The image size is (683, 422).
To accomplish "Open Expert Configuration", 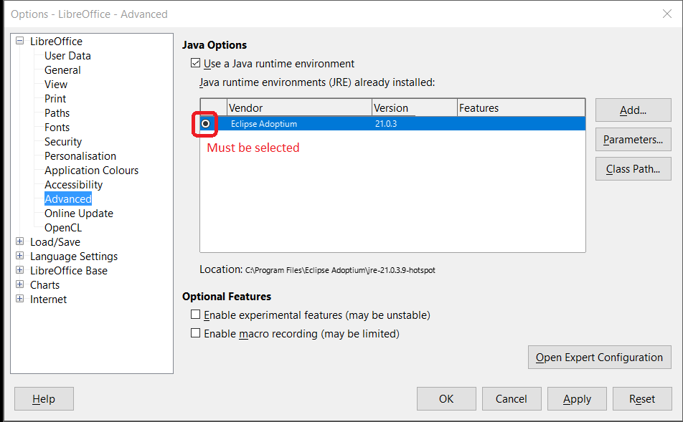I will (599, 358).
